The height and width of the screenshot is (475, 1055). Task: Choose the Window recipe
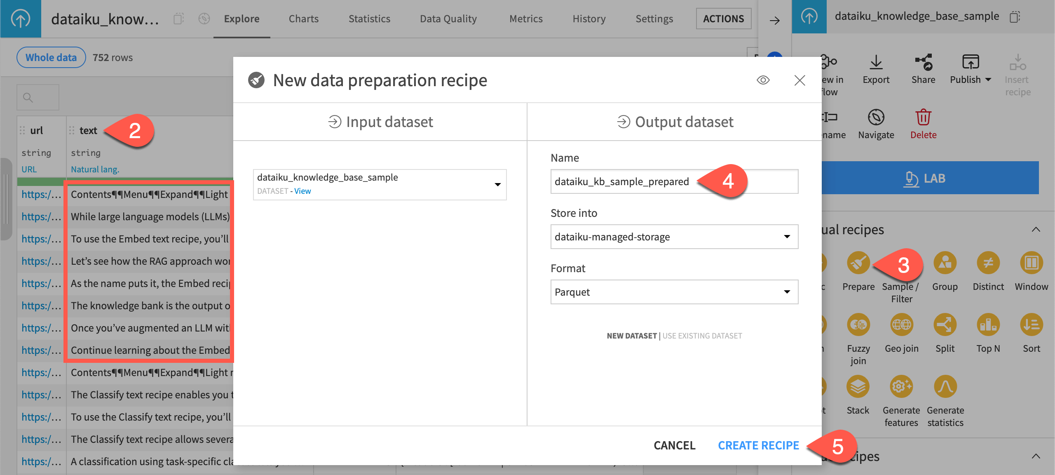pyautogui.click(x=1031, y=263)
